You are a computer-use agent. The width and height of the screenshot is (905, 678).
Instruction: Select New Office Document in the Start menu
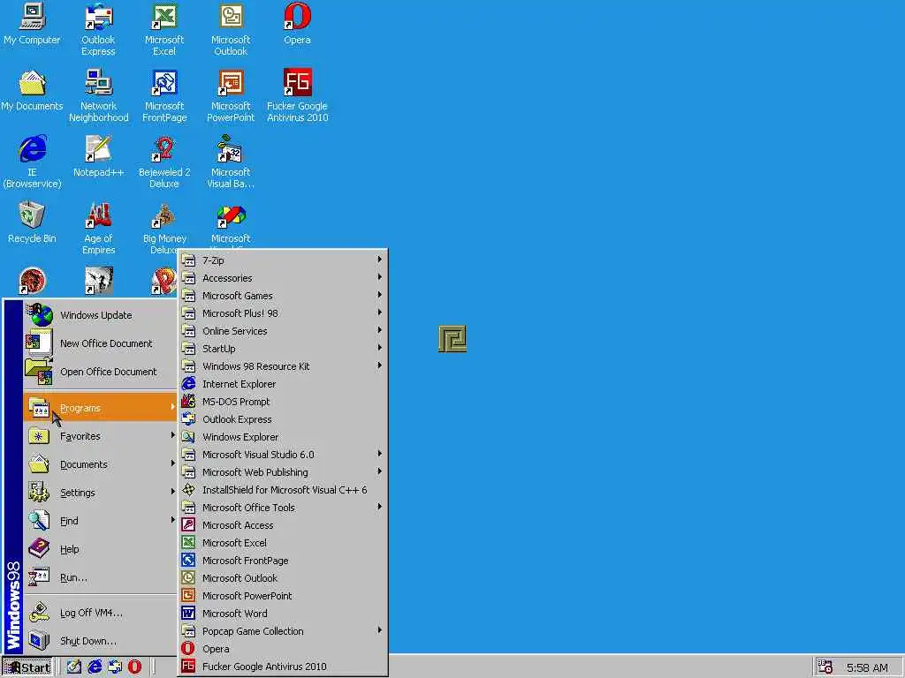pos(100,343)
